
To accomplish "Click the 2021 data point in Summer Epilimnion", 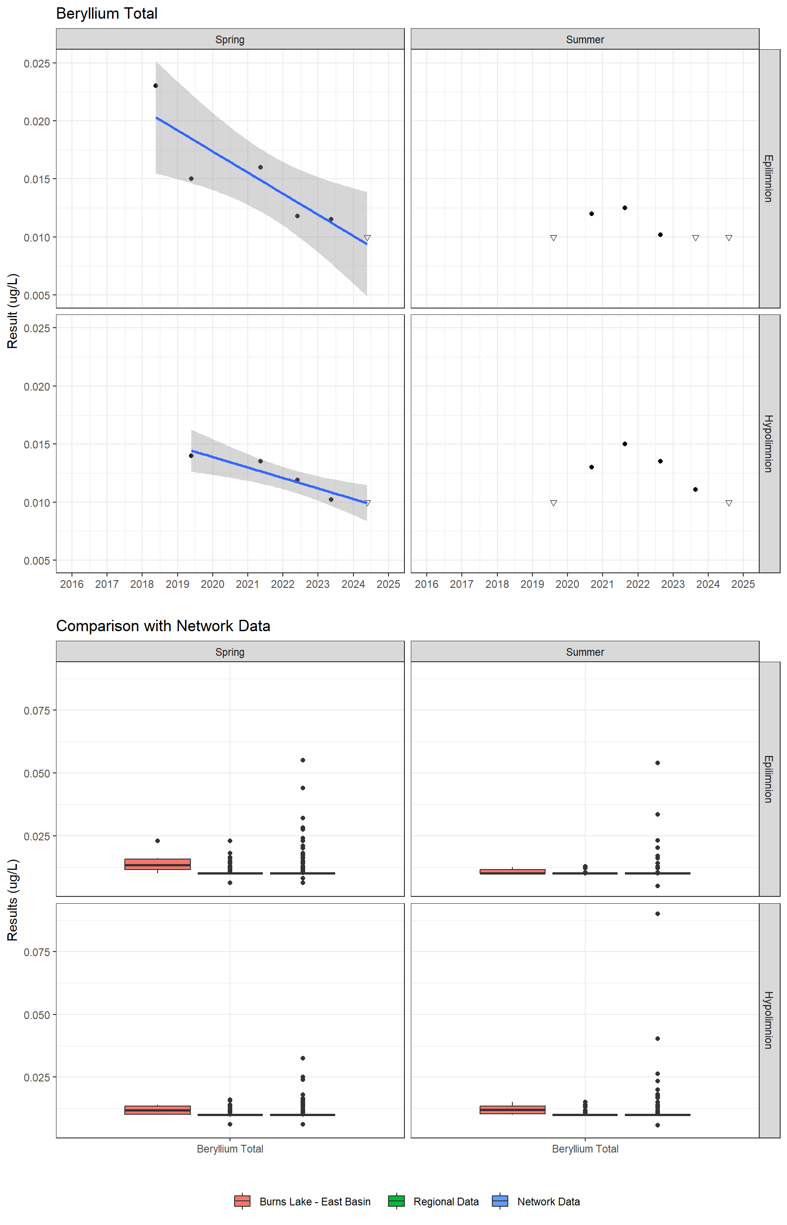I will click(x=625, y=207).
